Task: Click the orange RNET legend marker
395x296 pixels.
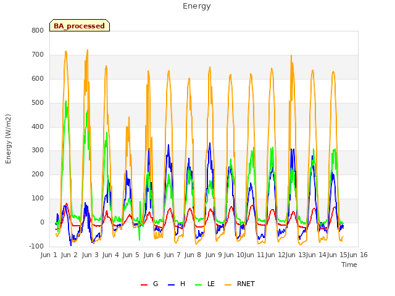Action: click(x=228, y=285)
